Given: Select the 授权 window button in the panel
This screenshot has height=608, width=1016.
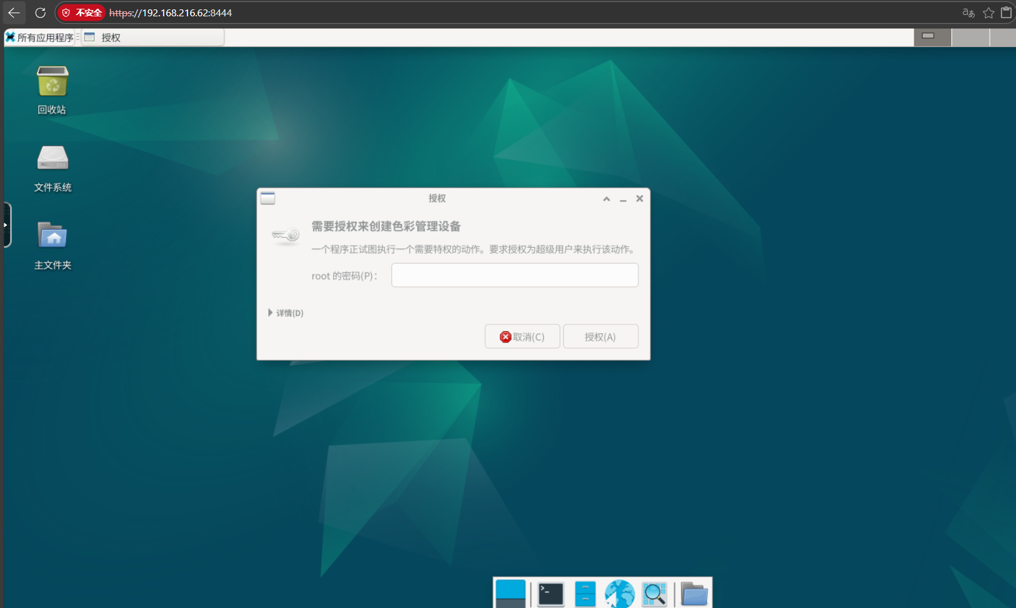Looking at the screenshot, I should (x=152, y=38).
